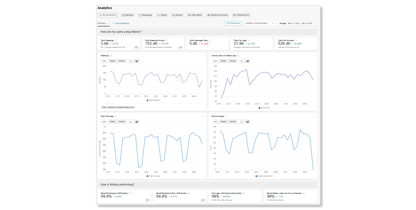Show info for Total Call Legs chart

coord(115,116)
